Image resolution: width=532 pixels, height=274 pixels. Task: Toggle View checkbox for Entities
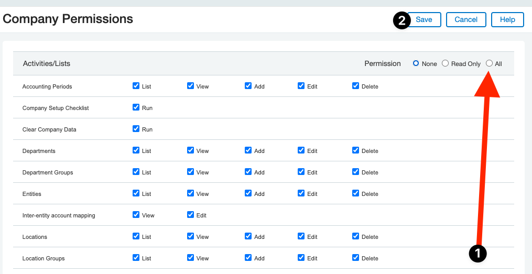[190, 193]
